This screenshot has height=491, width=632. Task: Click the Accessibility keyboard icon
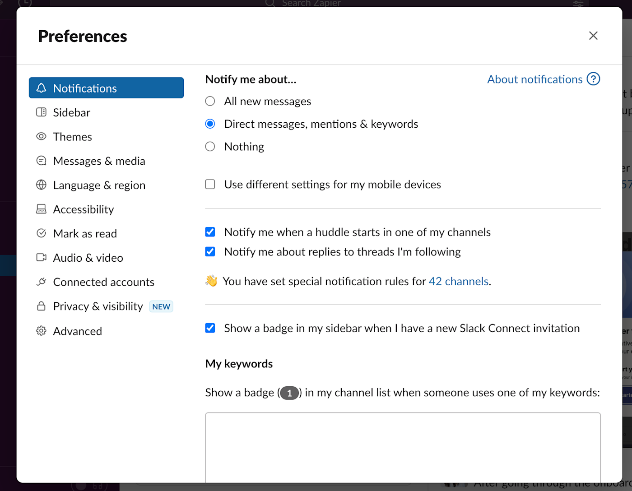click(41, 209)
